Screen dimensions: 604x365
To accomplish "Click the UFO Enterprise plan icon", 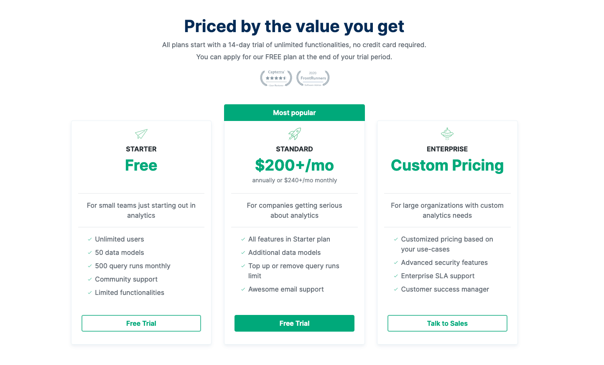I will (447, 133).
